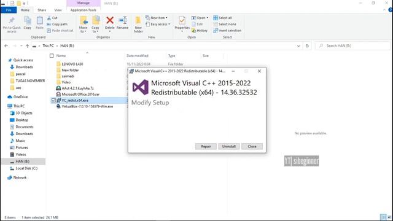Click the History ribbon item
Image resolution: width=393 pixels, height=221 pixels.
point(200,30)
